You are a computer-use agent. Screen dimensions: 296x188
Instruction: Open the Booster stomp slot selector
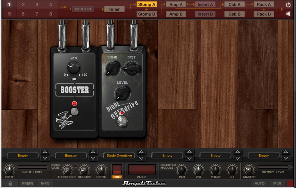pyautogui.click(x=71, y=155)
